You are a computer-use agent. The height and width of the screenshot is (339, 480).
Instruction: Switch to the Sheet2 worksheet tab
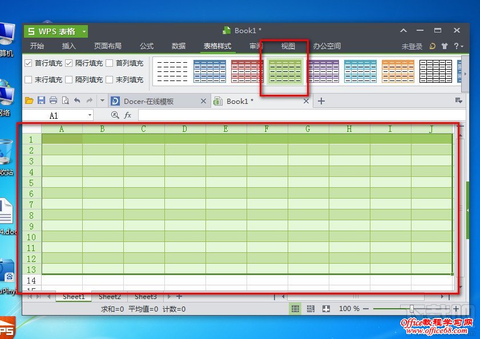tap(110, 297)
